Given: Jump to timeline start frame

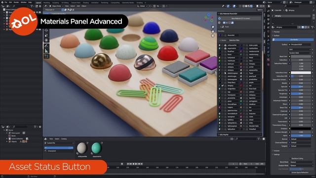Looking at the screenshot, I should (128, 164).
